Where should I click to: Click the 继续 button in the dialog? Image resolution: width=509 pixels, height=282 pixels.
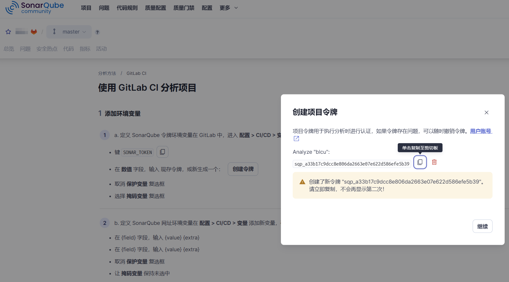[483, 226]
